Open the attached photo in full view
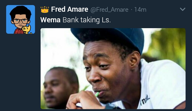This screenshot has width=192, height=111. [113, 69]
